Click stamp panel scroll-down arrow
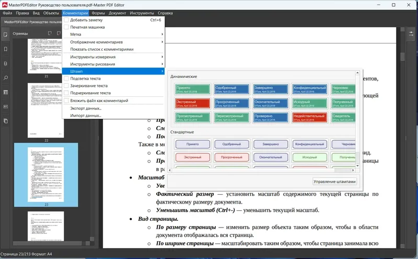Image resolution: width=418 pixels, height=259 pixels. (x=357, y=166)
